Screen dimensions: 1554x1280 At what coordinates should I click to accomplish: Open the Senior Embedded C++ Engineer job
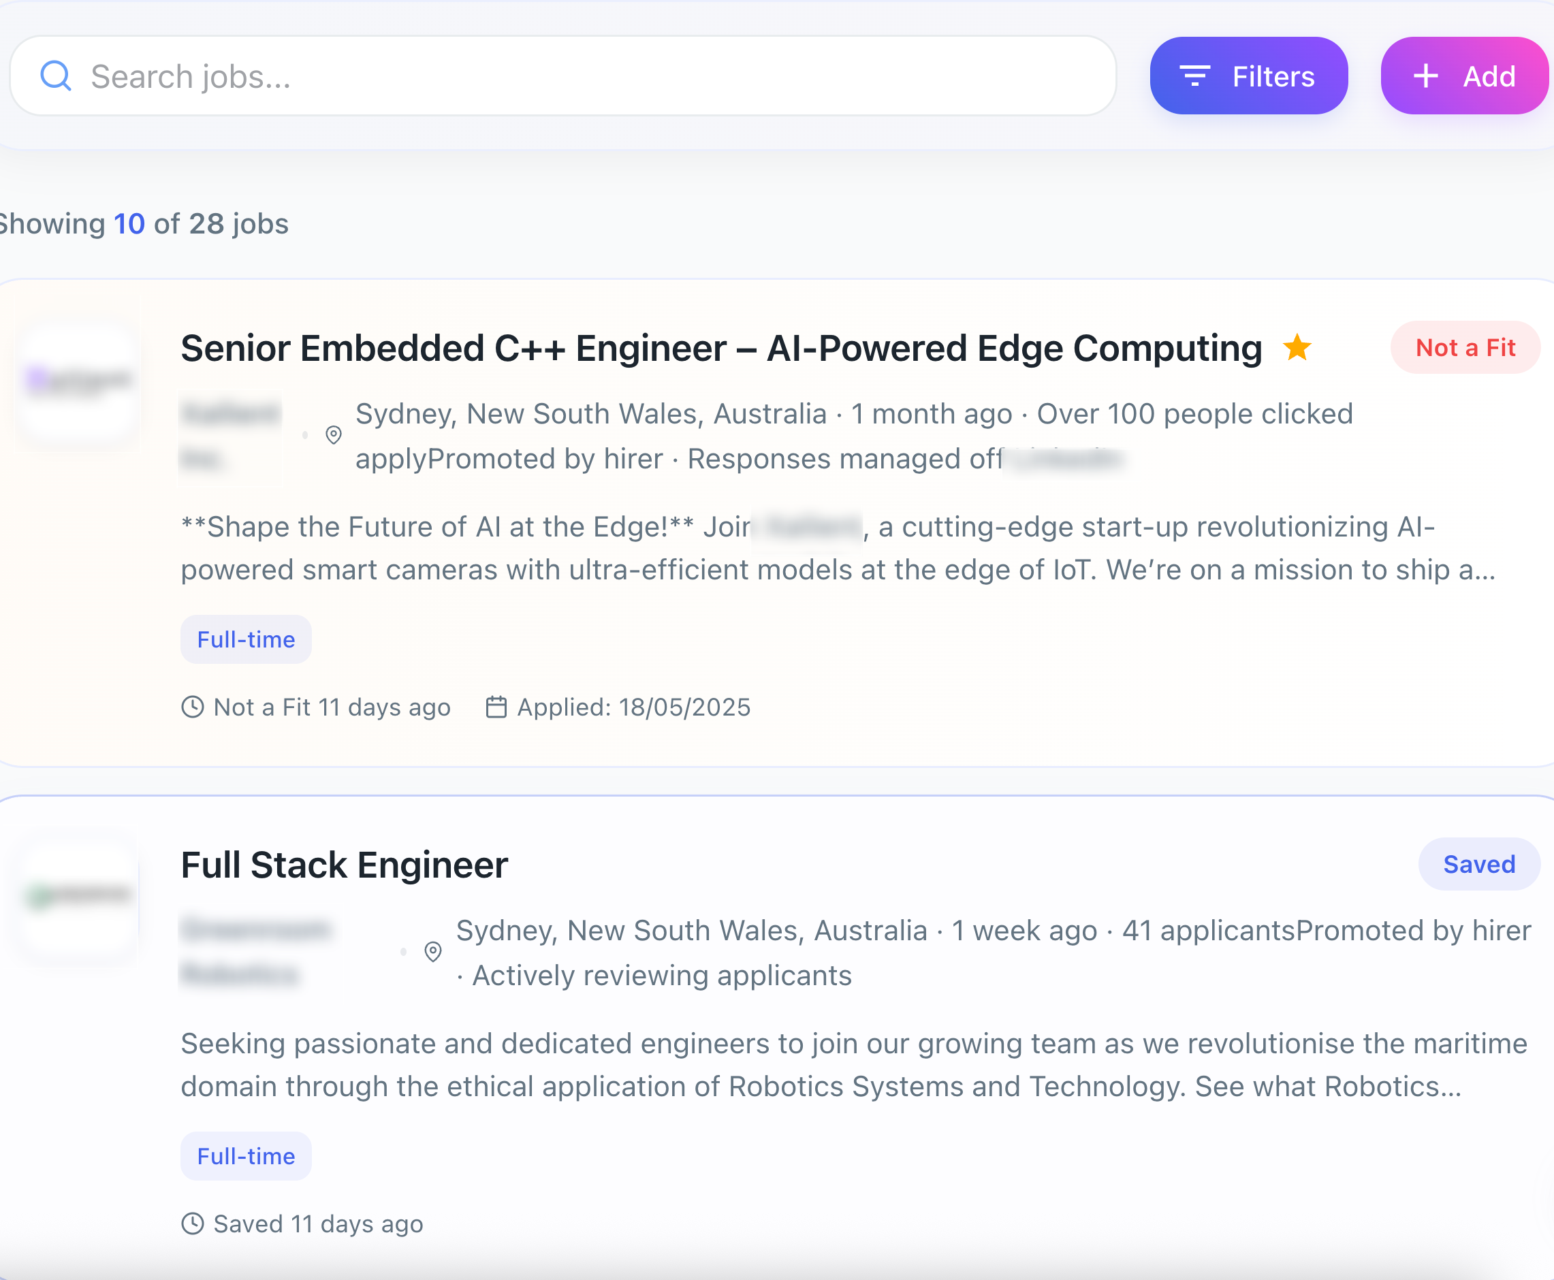(x=720, y=347)
